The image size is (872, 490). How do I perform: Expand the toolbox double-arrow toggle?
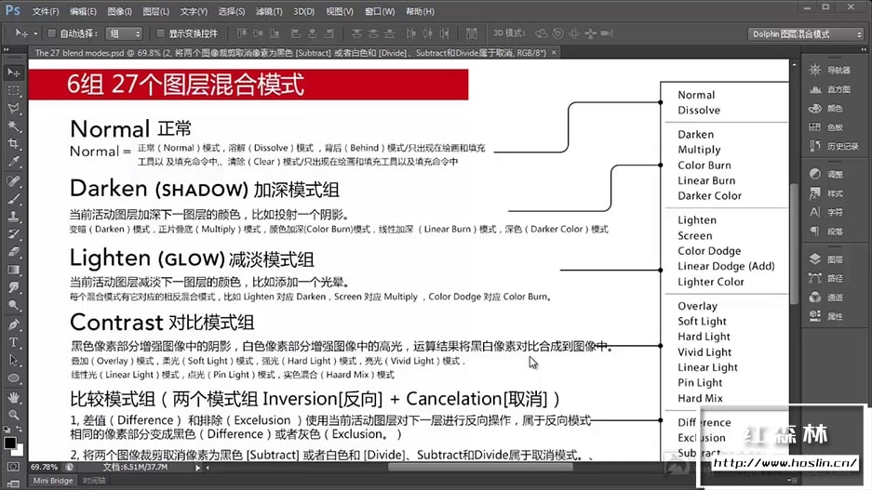[7, 49]
